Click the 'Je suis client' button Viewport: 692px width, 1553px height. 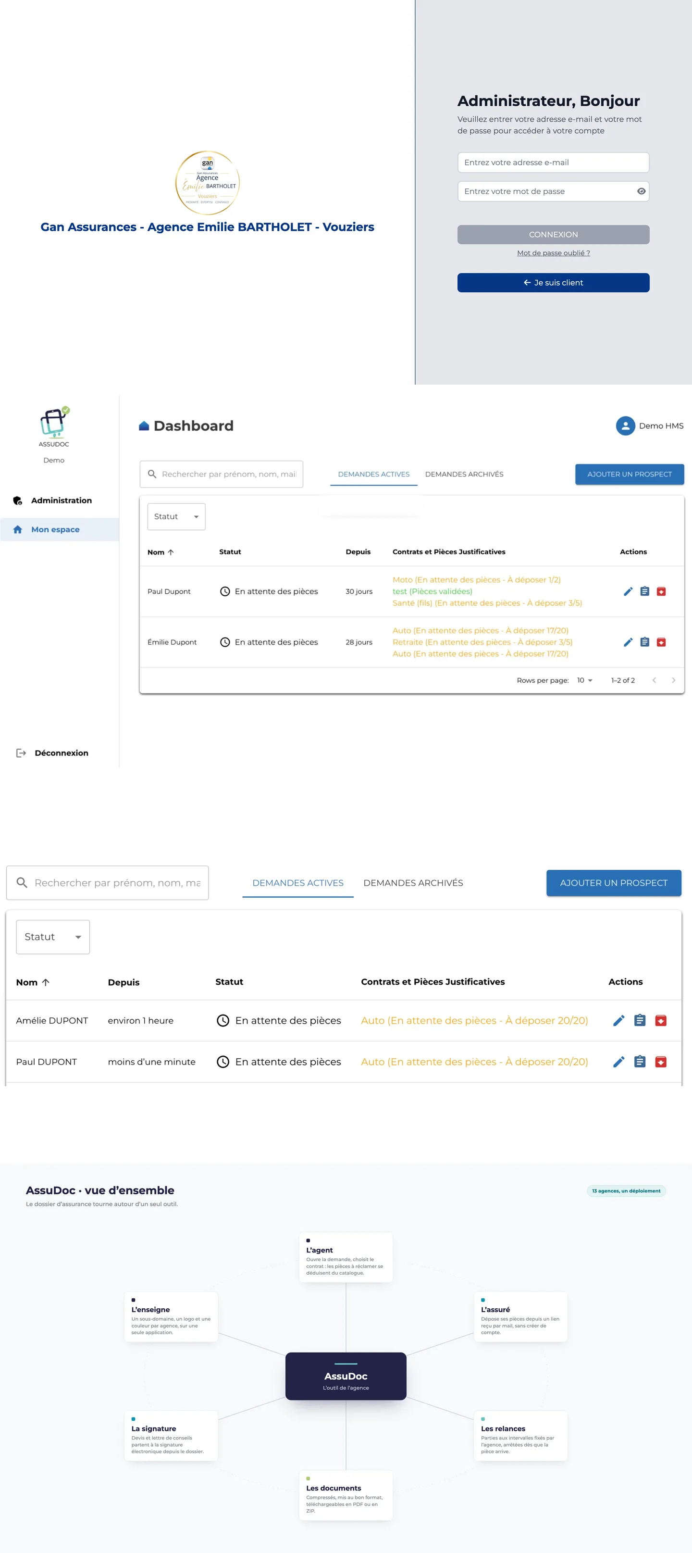(x=553, y=283)
